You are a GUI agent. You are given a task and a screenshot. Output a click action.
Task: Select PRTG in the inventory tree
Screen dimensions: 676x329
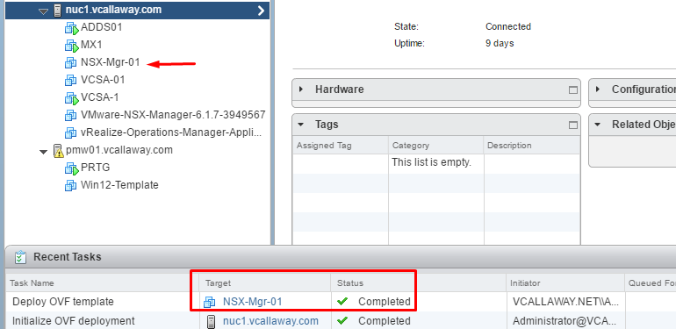96,168
